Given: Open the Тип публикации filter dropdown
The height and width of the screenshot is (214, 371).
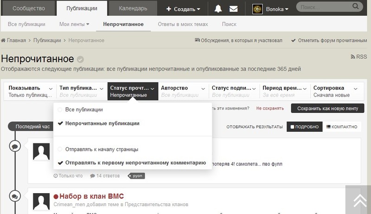Looking at the screenshot, I should (x=82, y=91).
